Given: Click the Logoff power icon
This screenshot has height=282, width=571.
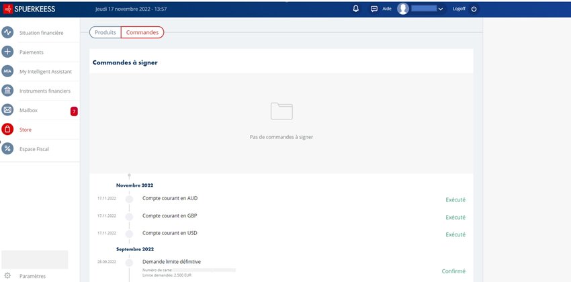Looking at the screenshot, I should (x=474, y=9).
